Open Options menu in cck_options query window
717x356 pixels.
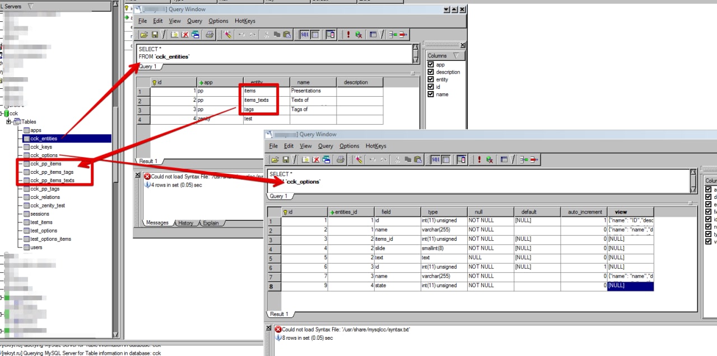[349, 146]
